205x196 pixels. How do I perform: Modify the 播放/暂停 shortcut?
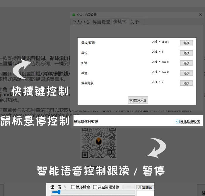pos(186,43)
